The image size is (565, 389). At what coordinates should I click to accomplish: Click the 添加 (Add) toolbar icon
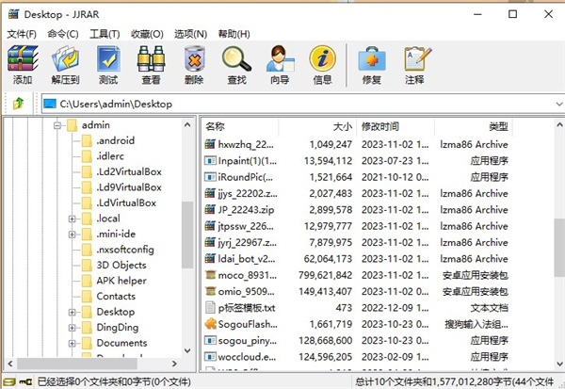[23, 58]
